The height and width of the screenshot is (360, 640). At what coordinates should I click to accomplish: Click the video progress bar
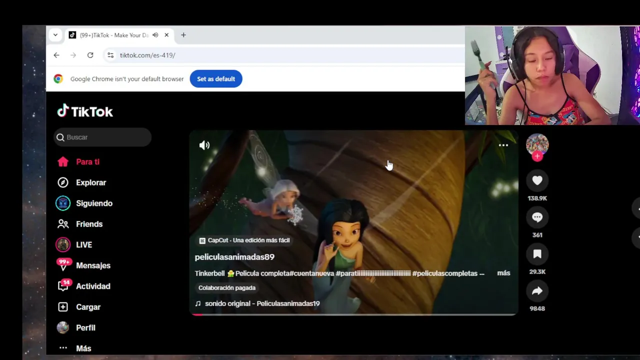pos(353,314)
